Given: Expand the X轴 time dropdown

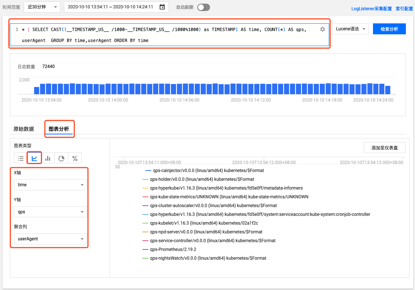Looking at the screenshot, I should (x=50, y=185).
